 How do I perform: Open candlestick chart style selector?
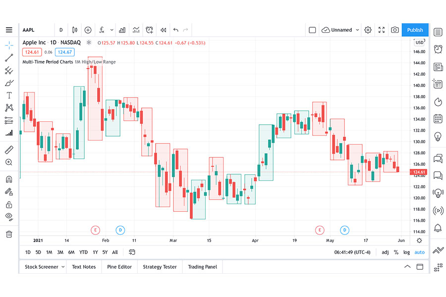click(74, 30)
